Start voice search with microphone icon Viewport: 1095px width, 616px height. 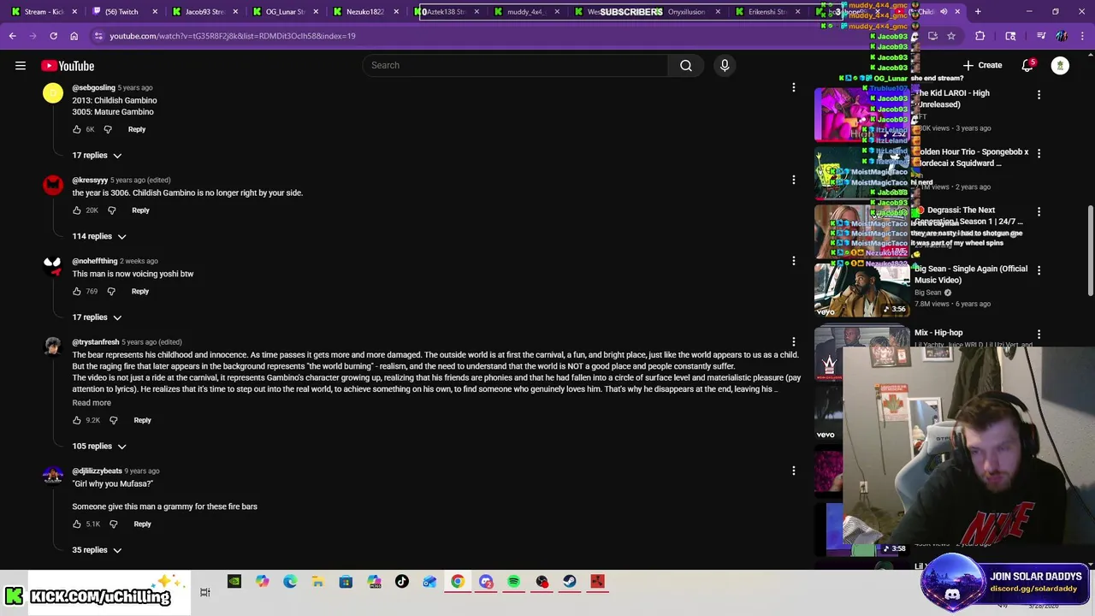coord(725,66)
